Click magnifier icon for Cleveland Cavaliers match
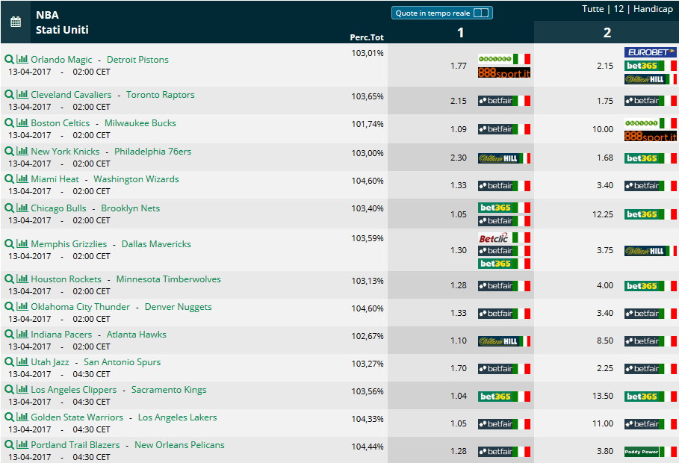 coord(9,94)
